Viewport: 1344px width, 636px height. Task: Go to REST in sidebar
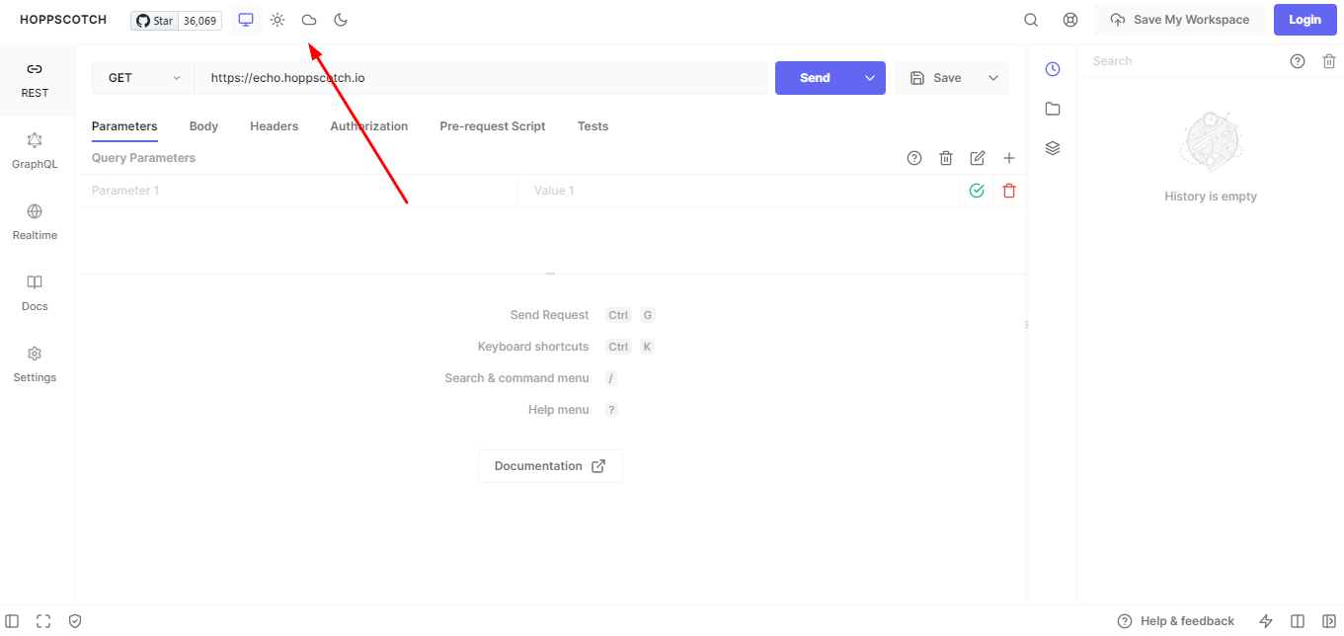tap(35, 80)
